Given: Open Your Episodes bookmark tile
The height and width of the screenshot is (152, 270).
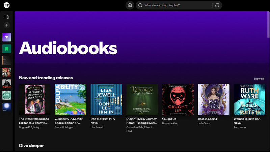Looking at the screenshot, I should click(6, 49).
